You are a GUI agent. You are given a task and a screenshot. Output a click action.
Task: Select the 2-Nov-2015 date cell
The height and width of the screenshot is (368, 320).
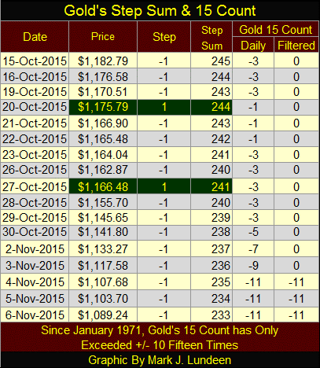pos(35,248)
